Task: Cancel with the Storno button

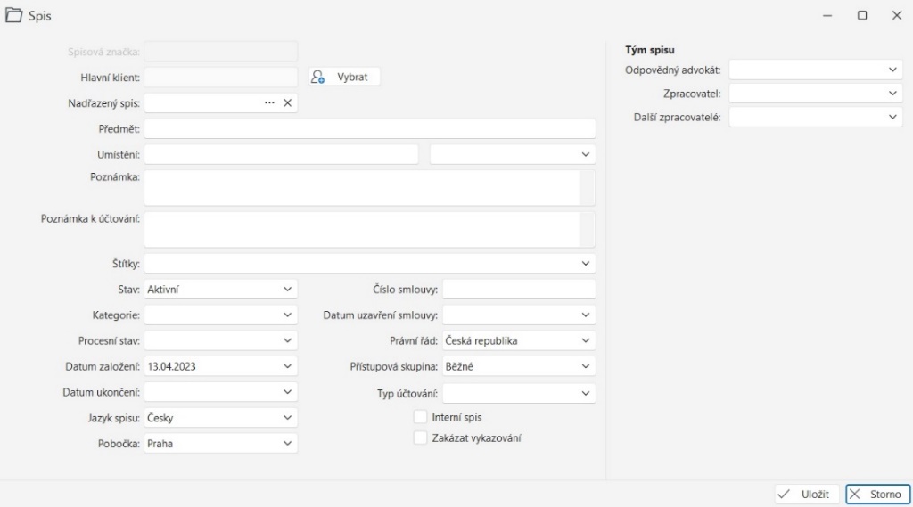Action: [x=877, y=495]
